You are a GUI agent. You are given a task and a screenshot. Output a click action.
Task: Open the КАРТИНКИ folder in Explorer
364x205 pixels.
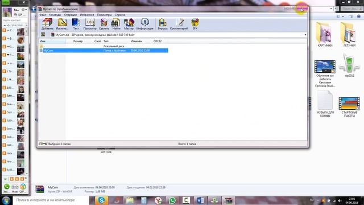(x=325, y=35)
